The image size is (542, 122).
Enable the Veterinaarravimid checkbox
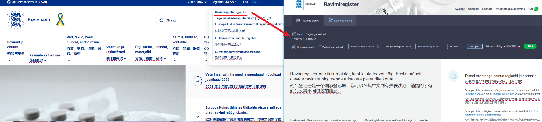tap(320, 47)
